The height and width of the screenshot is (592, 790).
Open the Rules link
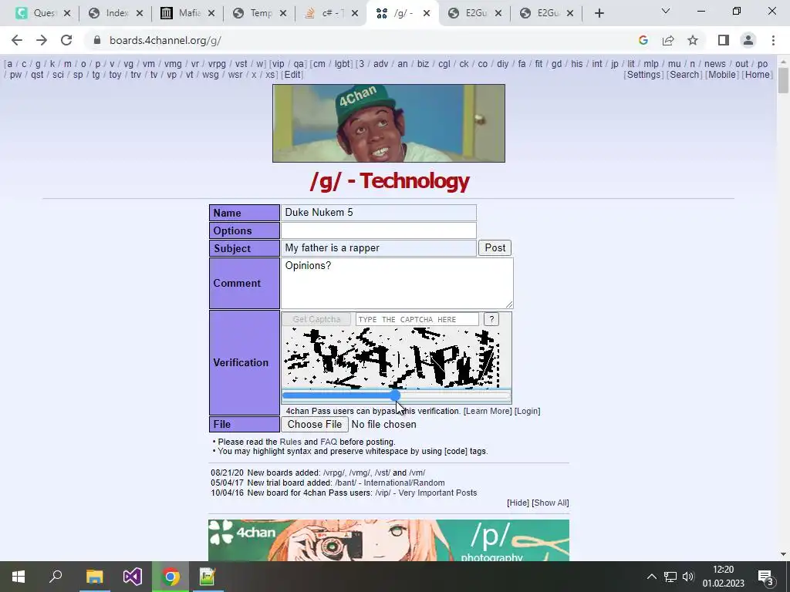pyautogui.click(x=290, y=442)
